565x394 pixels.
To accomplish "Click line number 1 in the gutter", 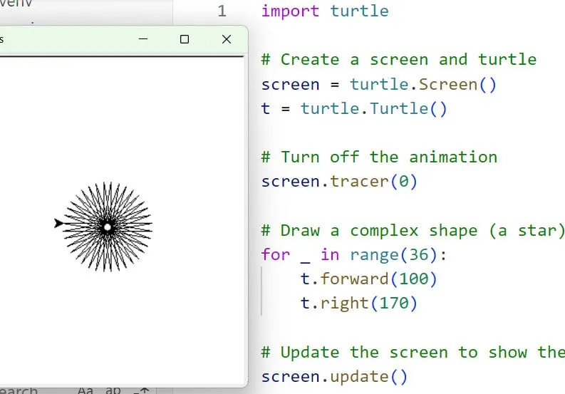I will tap(222, 11).
